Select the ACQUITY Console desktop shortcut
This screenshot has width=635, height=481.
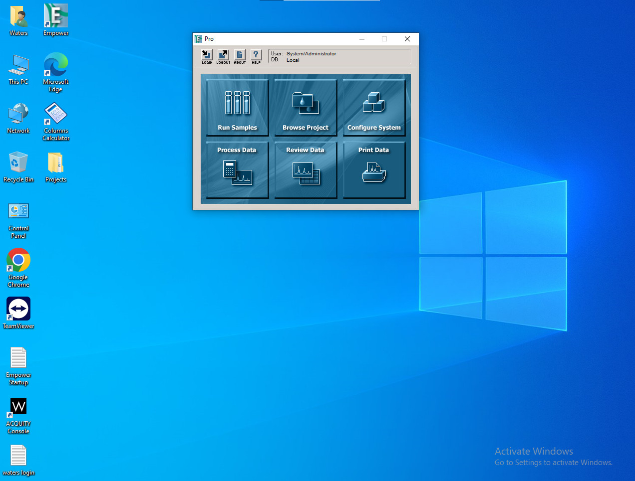[19, 415]
